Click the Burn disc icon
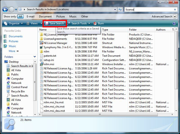 point(95,23)
